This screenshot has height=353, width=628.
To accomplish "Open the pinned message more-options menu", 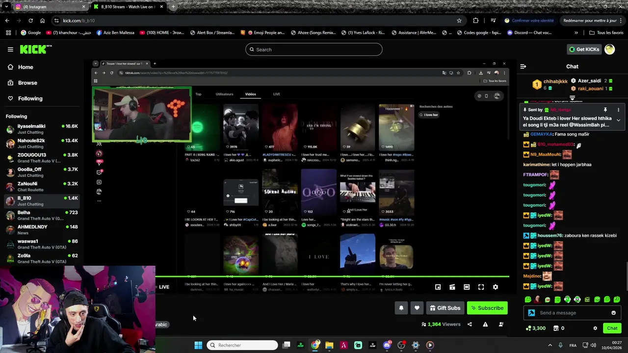I will pos(618,110).
